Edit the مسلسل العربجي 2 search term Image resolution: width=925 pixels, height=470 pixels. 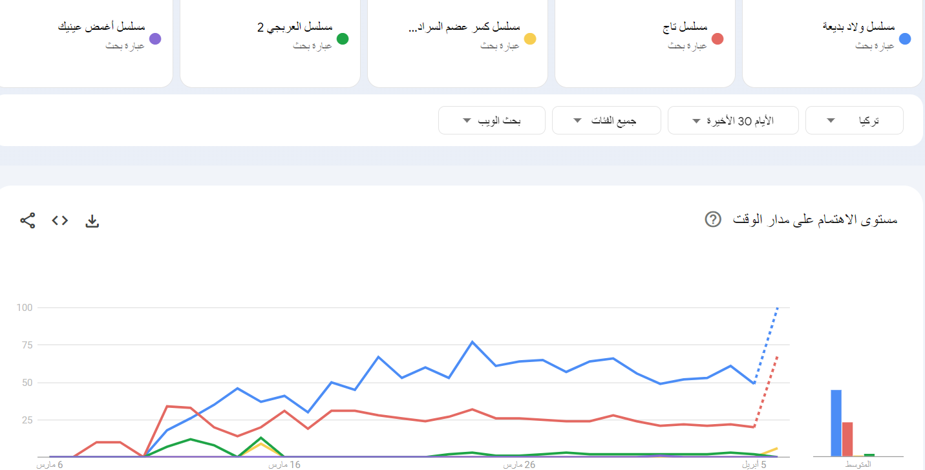295,27
